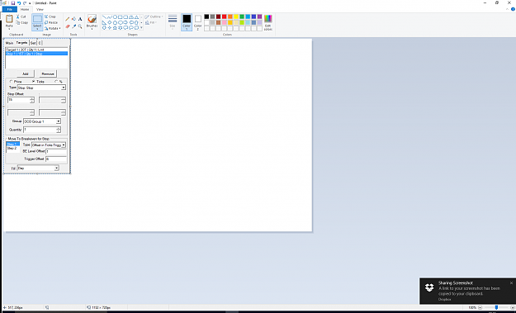This screenshot has height=313, width=516.
Task: Choose the Triangle shape
Action: 136,17
